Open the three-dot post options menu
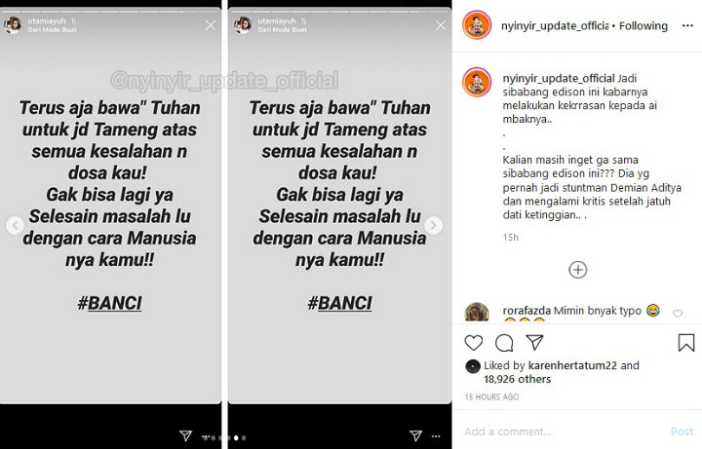The height and width of the screenshot is (449, 702). click(x=687, y=25)
